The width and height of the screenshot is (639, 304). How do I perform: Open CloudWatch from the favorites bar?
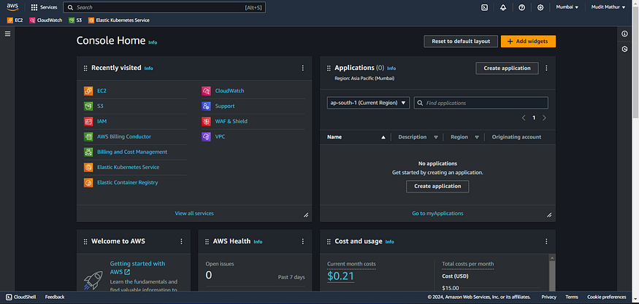(x=45, y=20)
